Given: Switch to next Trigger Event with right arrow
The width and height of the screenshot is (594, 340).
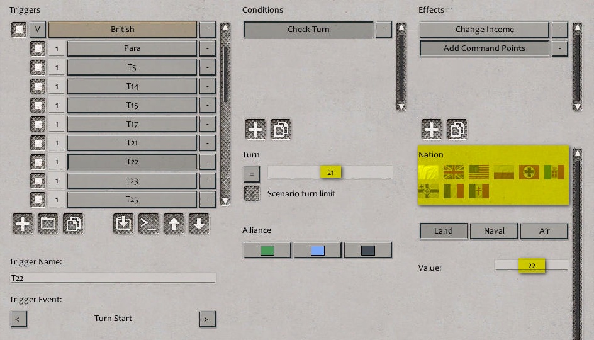Looking at the screenshot, I should 207,319.
